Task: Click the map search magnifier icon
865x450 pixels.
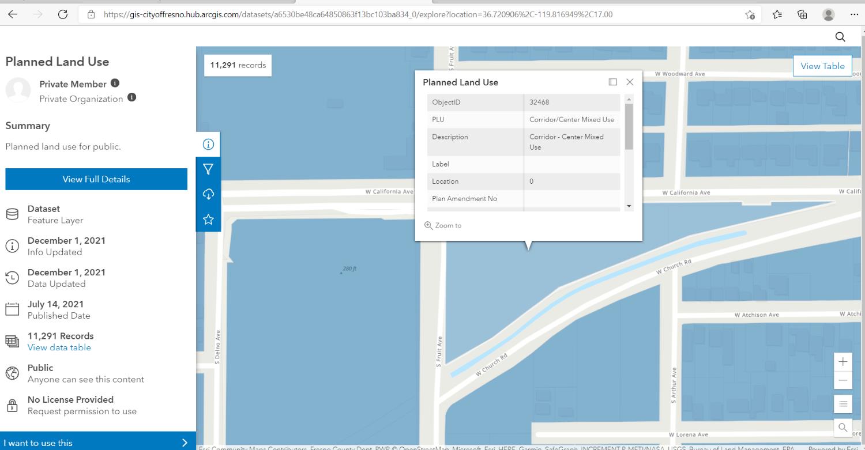Action: pyautogui.click(x=843, y=427)
